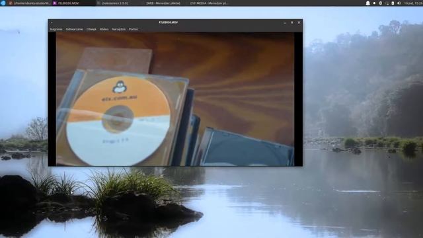The width and height of the screenshot is (423, 238).
Task: Open the Wideo menu
Action: click(104, 29)
